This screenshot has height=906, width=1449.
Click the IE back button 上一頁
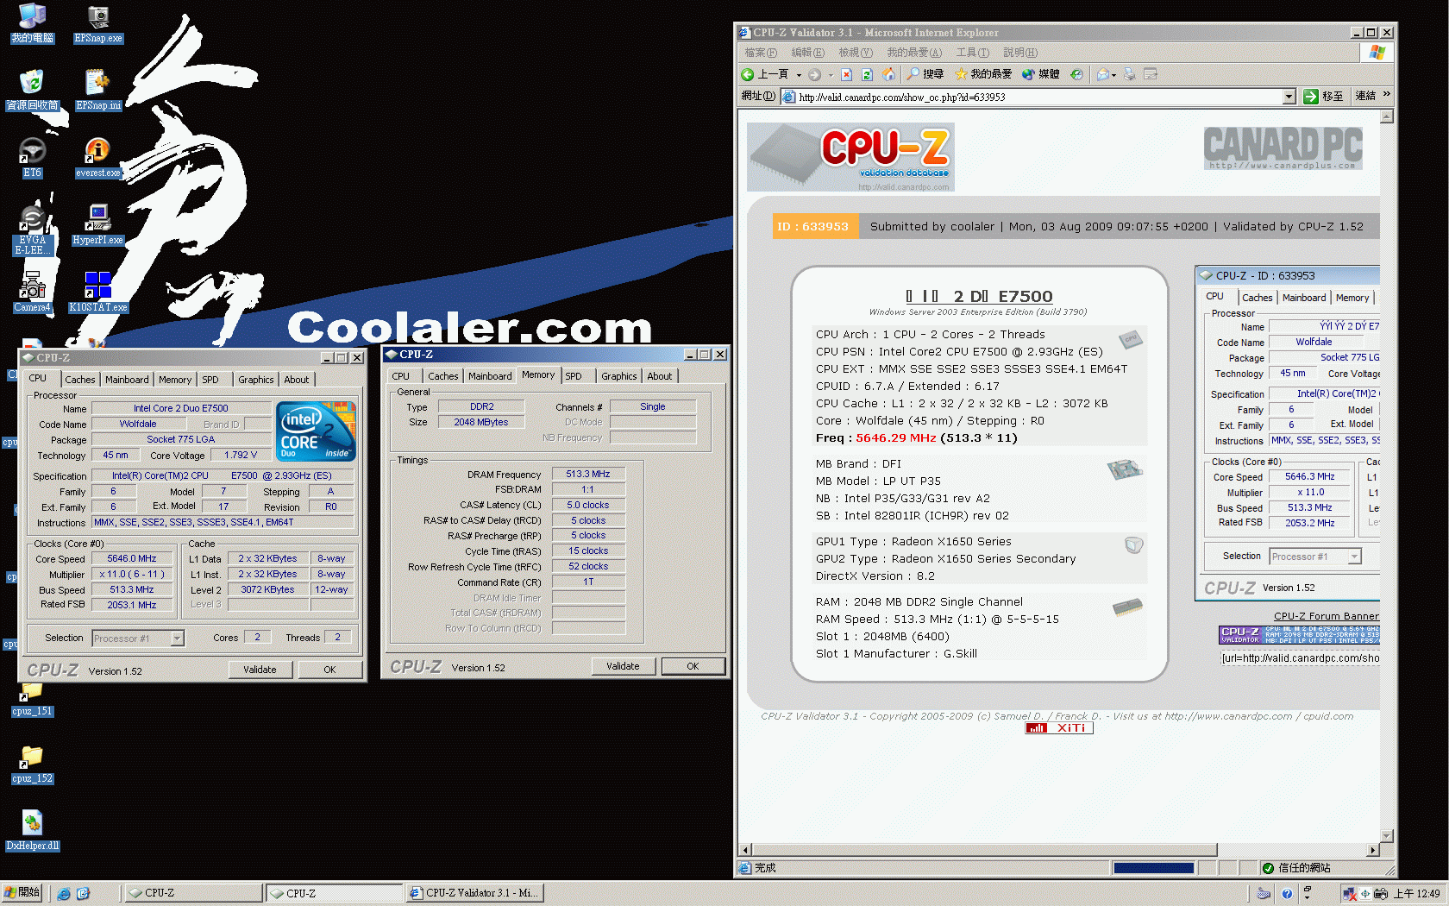(x=766, y=74)
